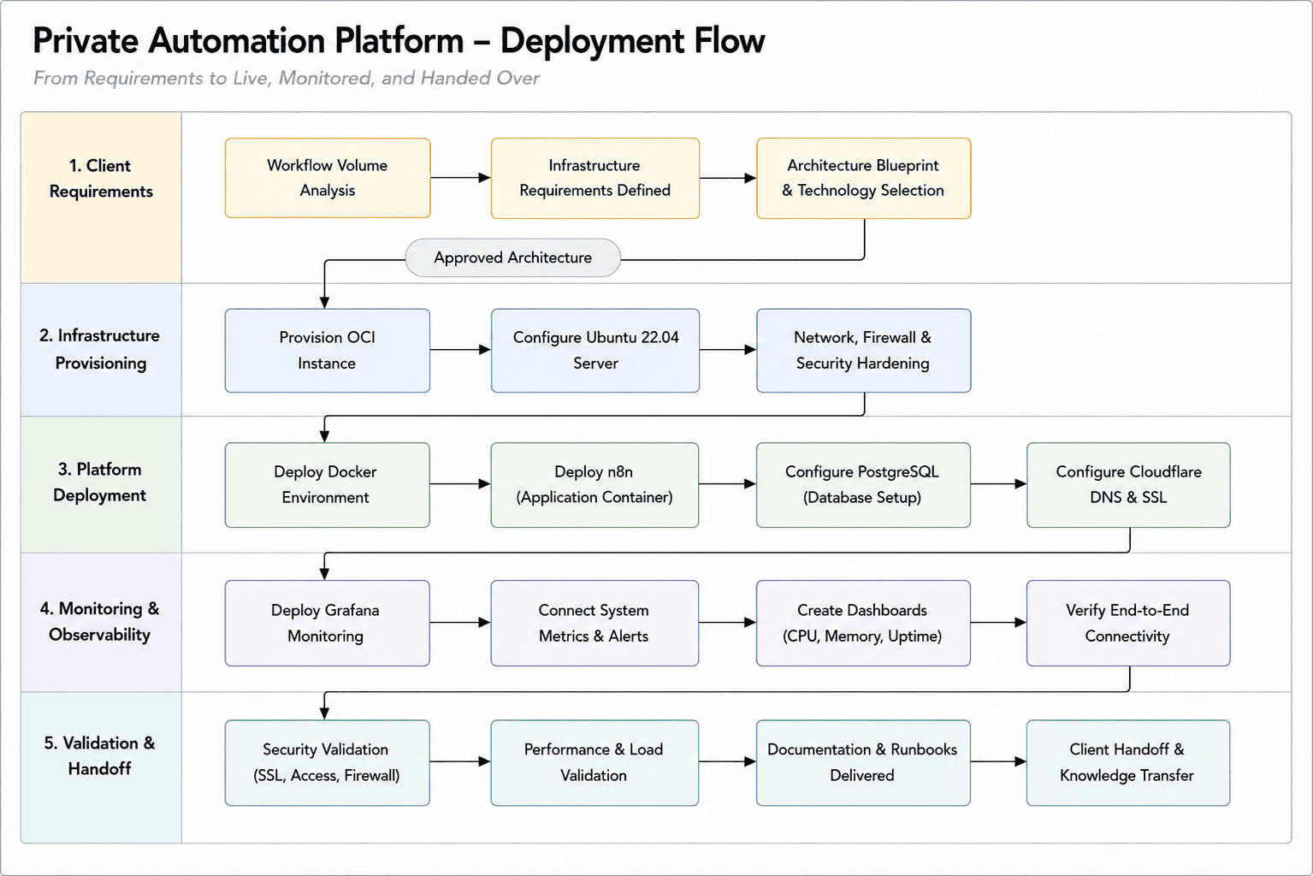Click the 3. Platform Deployment lane header
Viewport: 1313px width, 876px height.
tap(101, 483)
